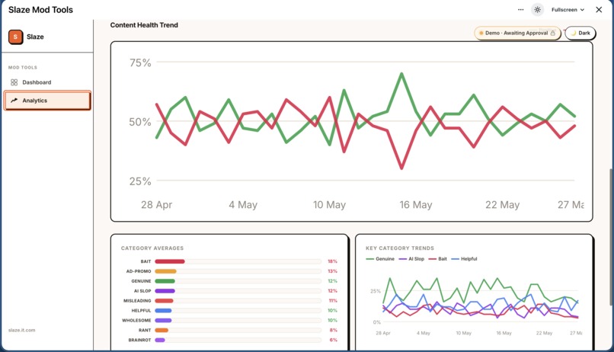This screenshot has width=614, height=352.
Task: Click the red trough near 16 May
Action: pyautogui.click(x=401, y=168)
